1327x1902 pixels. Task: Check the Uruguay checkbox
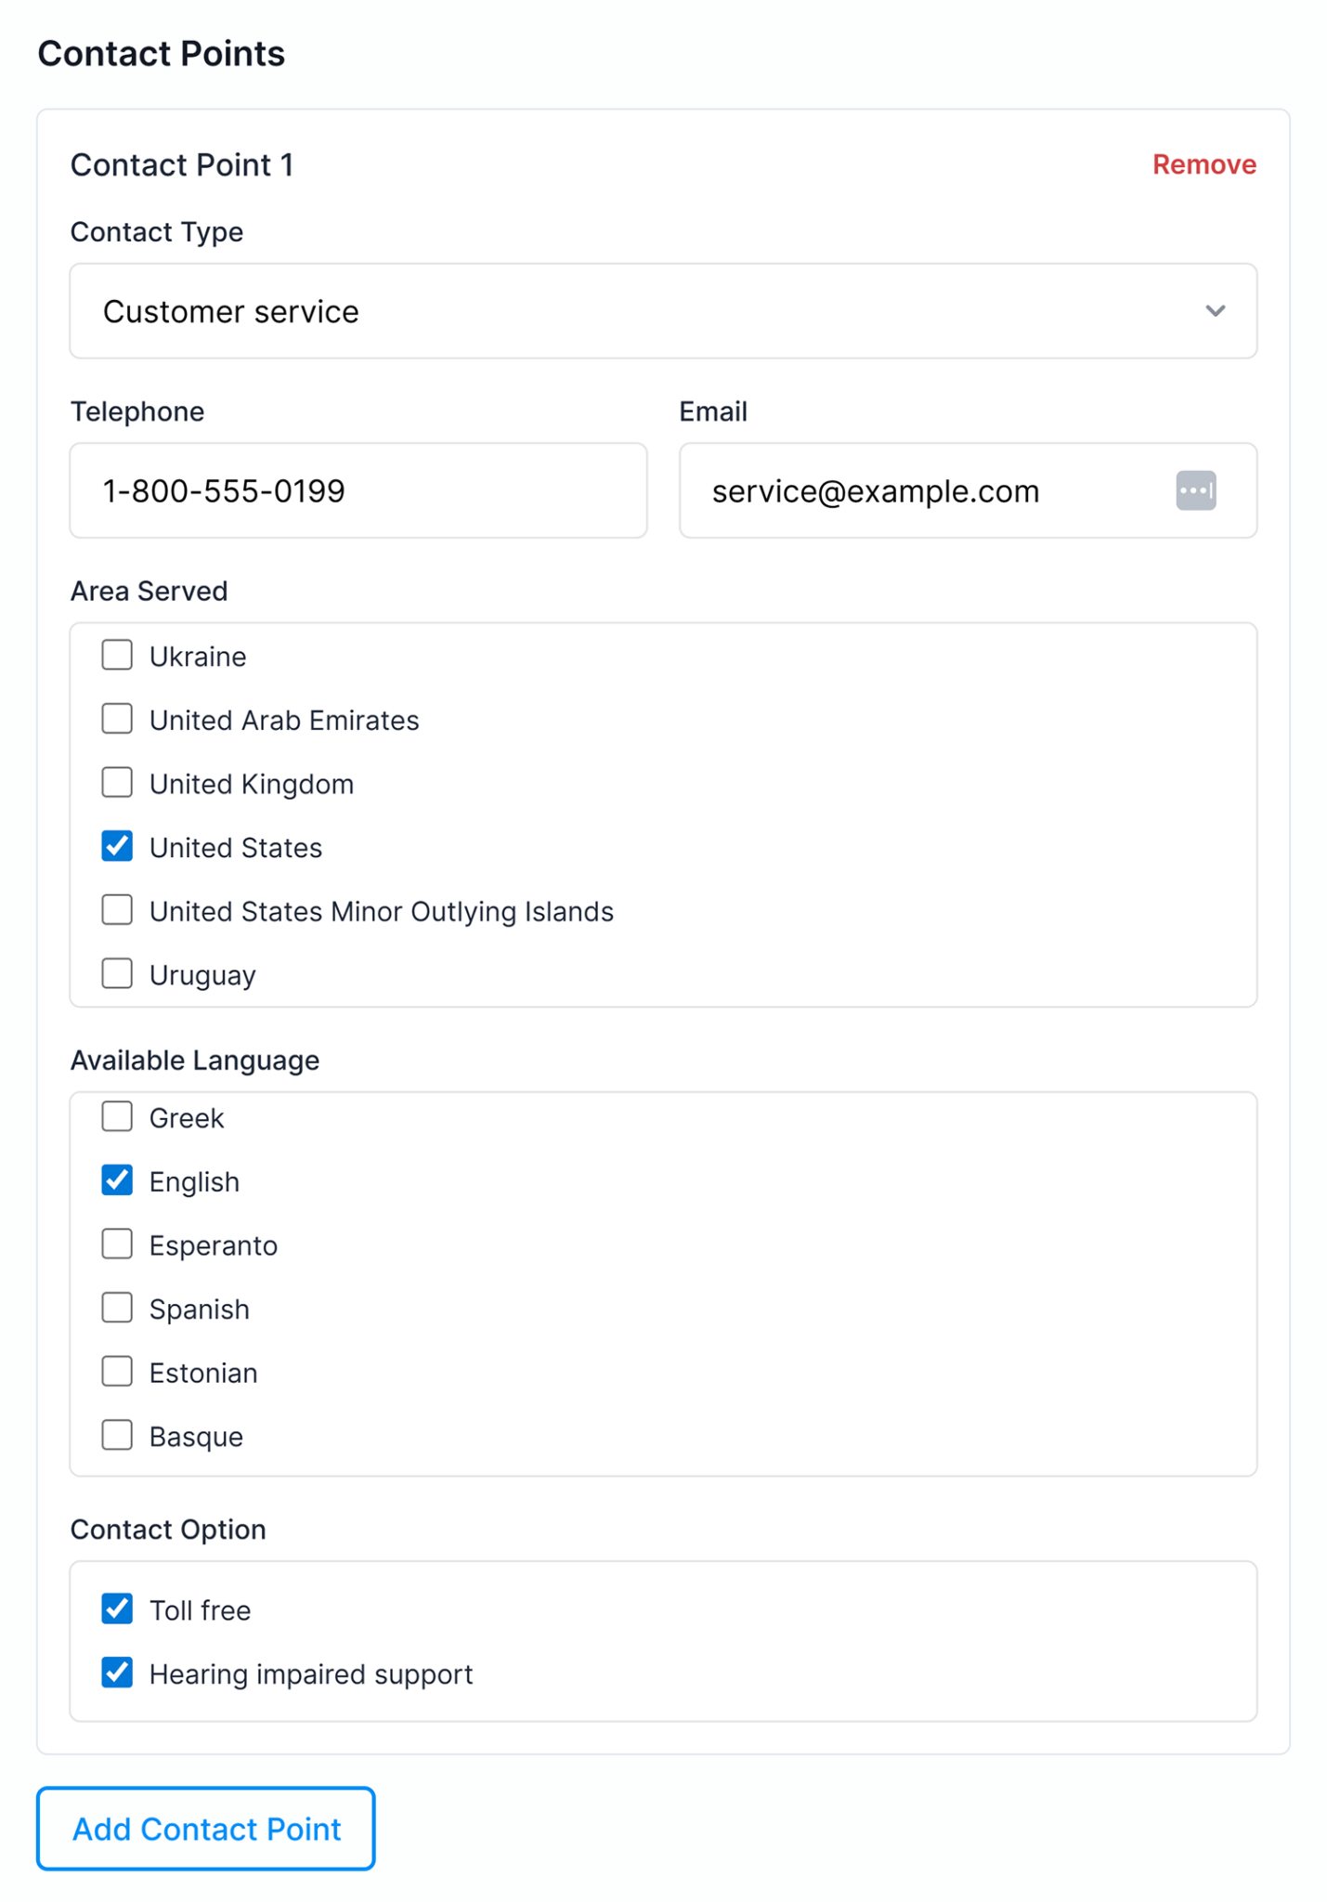(x=117, y=974)
